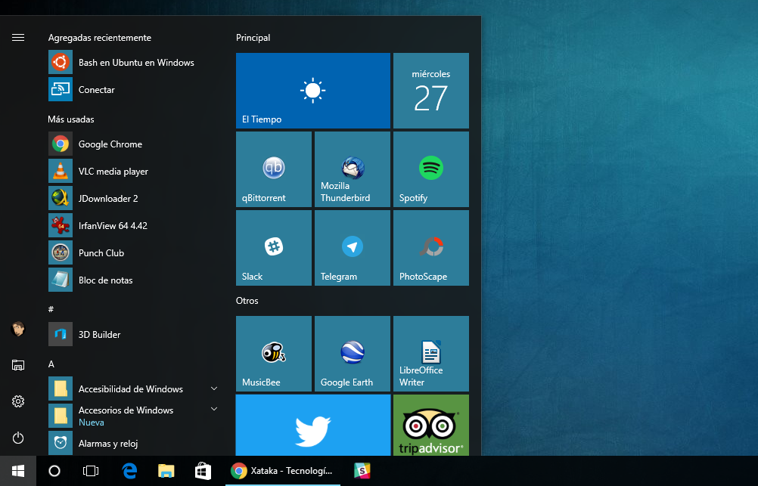Open Mozilla Thunderbird tile
This screenshot has width=758, height=486.
pos(353,169)
